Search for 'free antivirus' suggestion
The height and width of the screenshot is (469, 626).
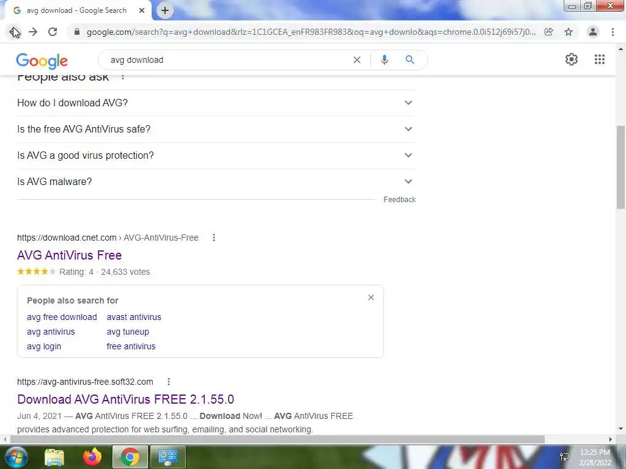(x=131, y=347)
